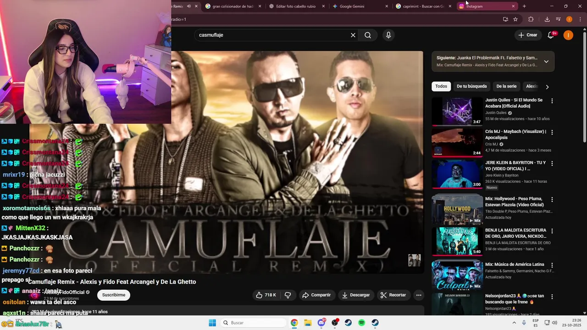Image resolution: width=587 pixels, height=330 pixels.
Task: Open options for Justin Quiles video
Action: pos(552,101)
